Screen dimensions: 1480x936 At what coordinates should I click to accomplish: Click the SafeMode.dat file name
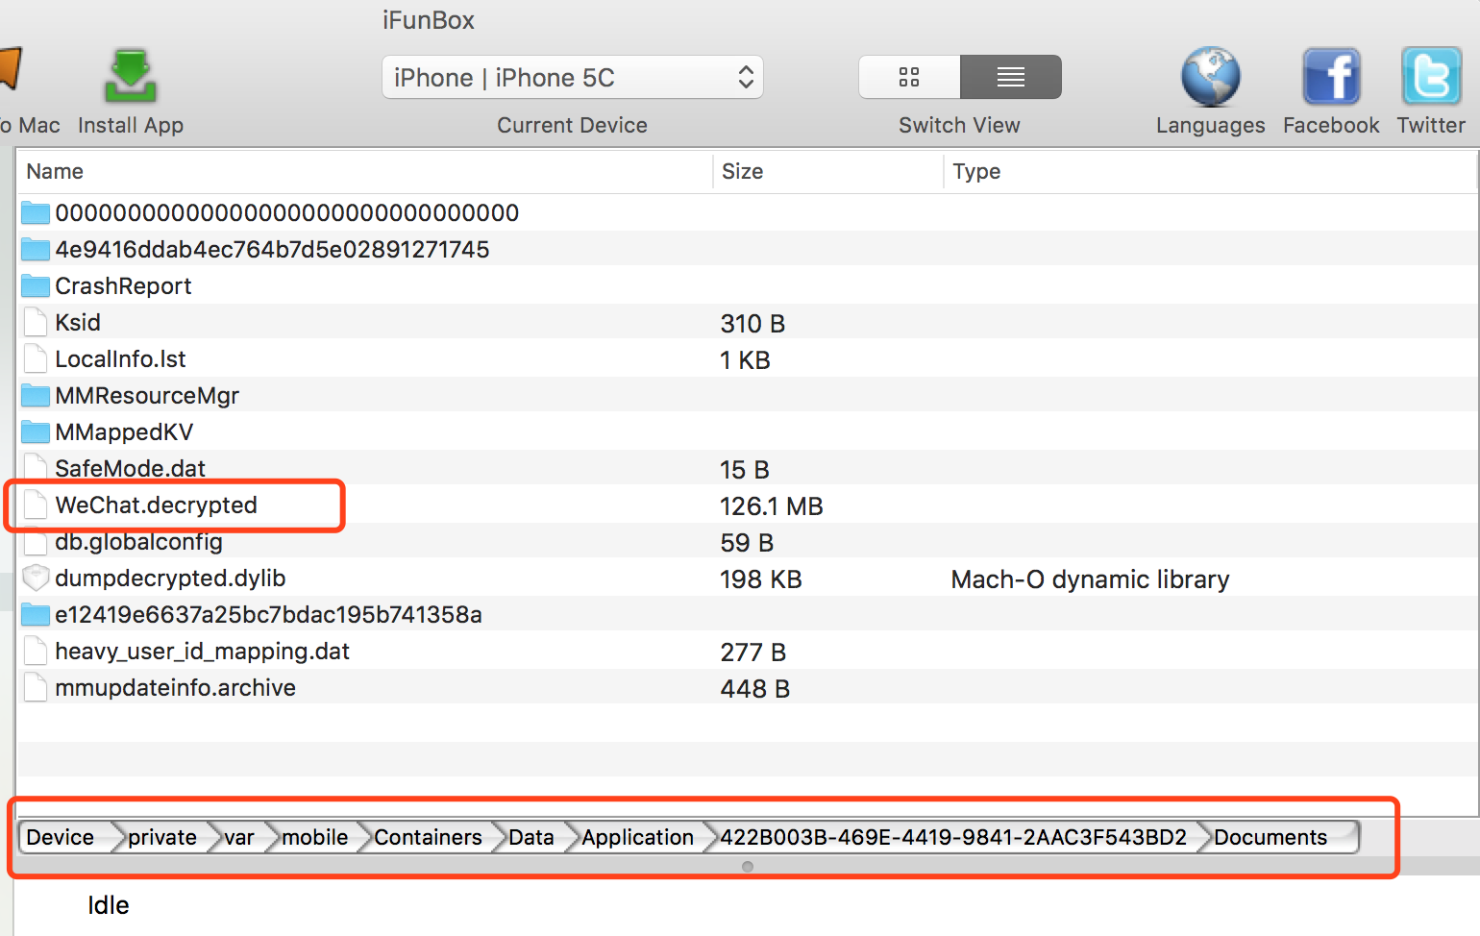(x=130, y=468)
